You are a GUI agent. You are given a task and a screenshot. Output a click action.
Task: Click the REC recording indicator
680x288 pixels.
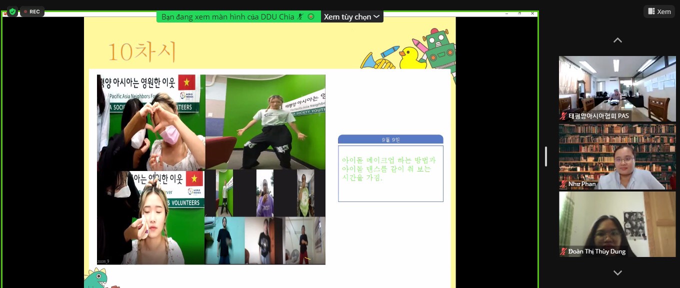pyautogui.click(x=32, y=11)
